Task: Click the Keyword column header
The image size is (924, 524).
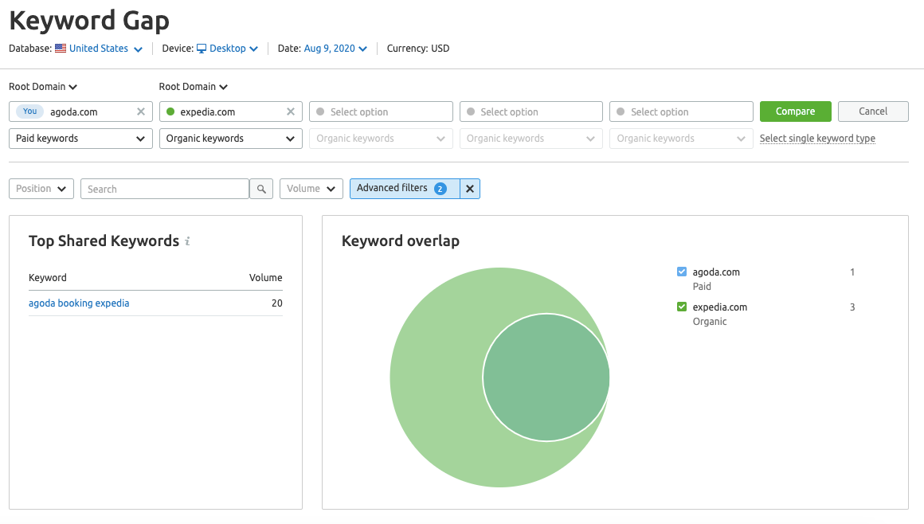Action: click(x=48, y=278)
